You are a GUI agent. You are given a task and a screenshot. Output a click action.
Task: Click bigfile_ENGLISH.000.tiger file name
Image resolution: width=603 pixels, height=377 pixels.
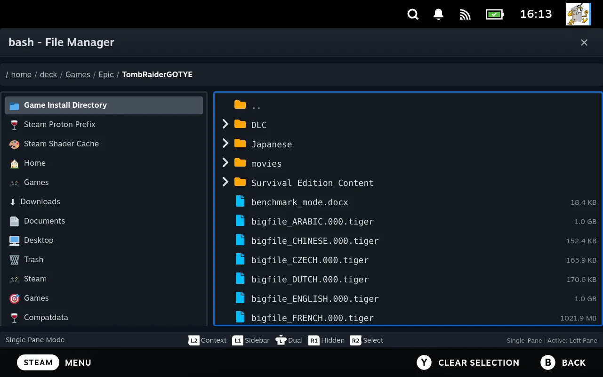[315, 299]
